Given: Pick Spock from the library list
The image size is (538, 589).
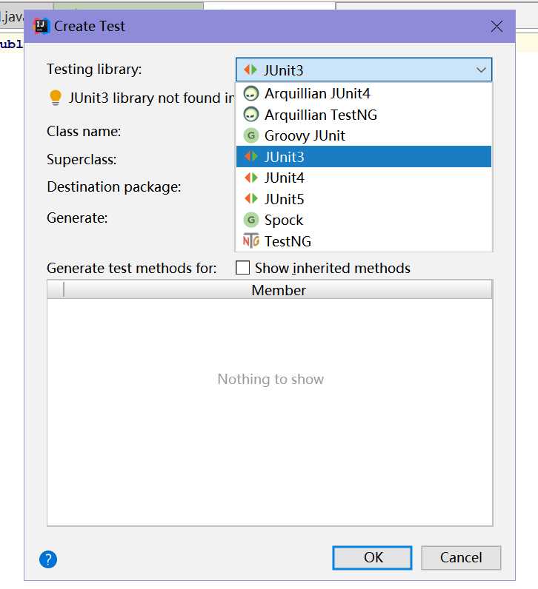Looking at the screenshot, I should pyautogui.click(x=363, y=220).
